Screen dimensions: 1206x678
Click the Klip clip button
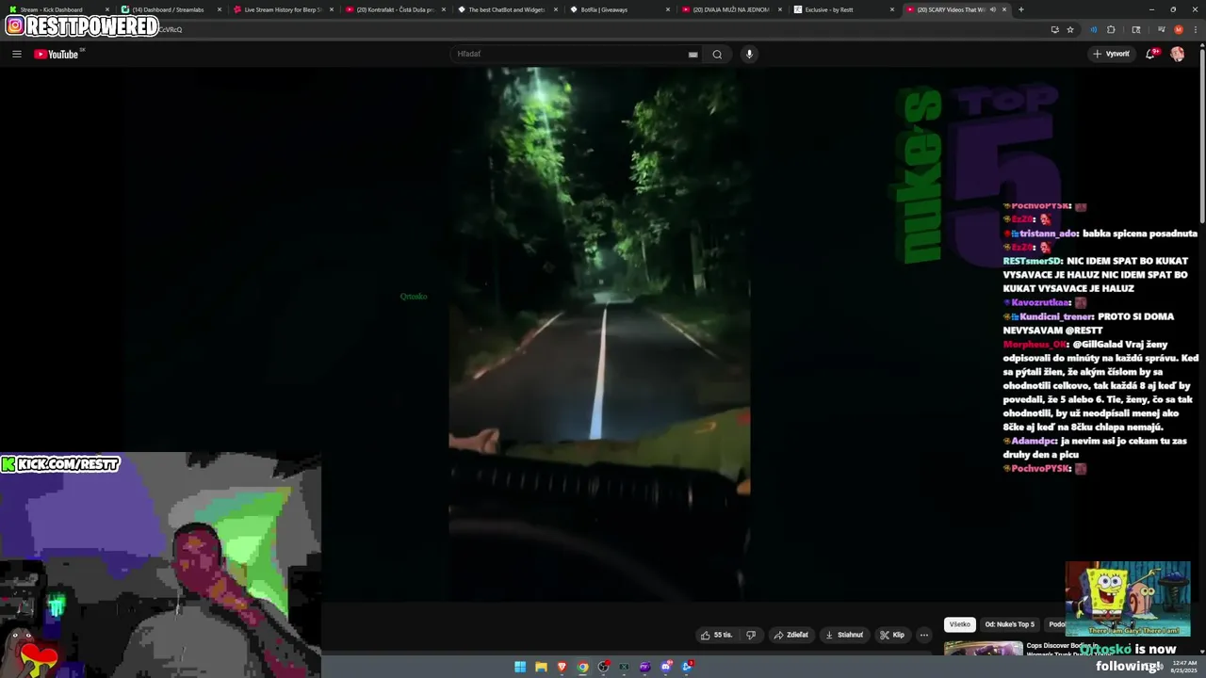click(x=892, y=635)
